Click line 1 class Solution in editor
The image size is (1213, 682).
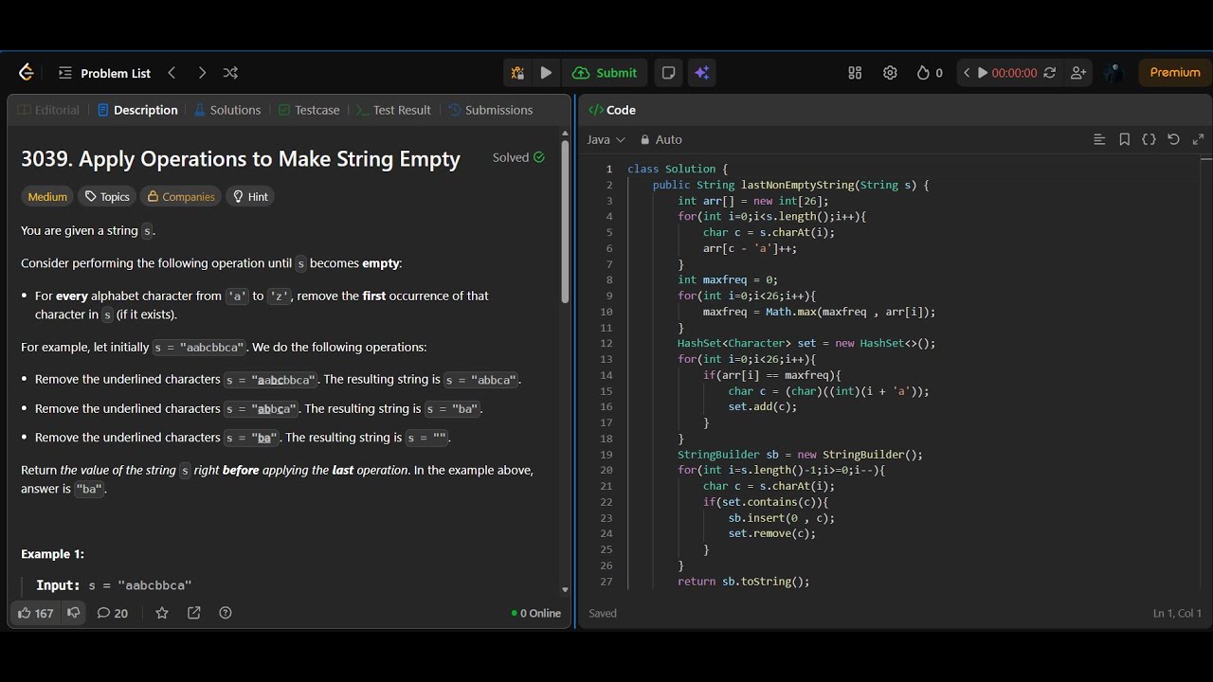(x=678, y=169)
